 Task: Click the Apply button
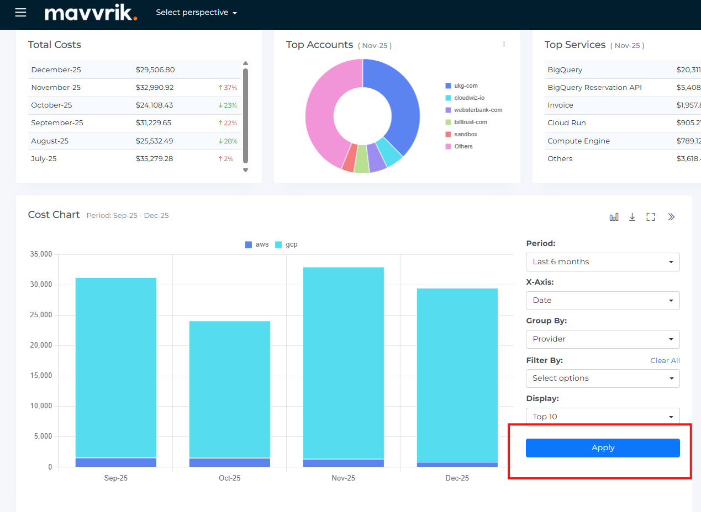click(603, 447)
